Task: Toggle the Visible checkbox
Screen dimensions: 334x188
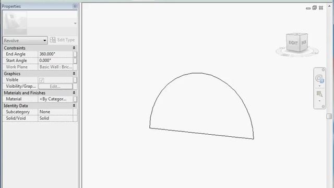Action: tap(42, 80)
